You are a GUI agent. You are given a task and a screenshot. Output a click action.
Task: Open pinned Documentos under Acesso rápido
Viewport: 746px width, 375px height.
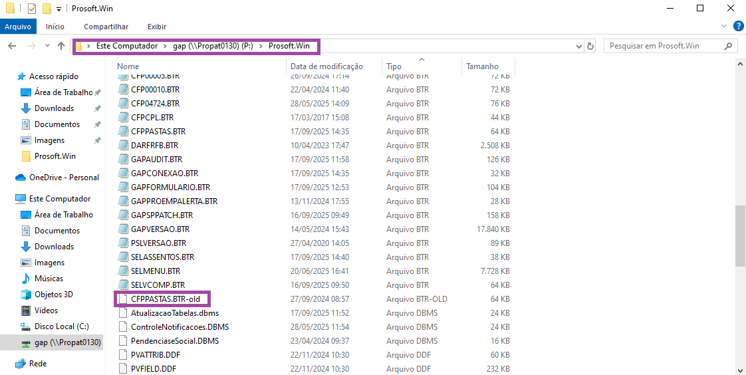click(x=57, y=124)
